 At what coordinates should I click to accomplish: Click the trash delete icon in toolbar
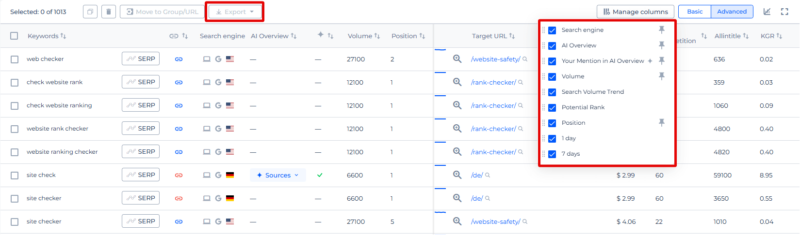click(109, 12)
